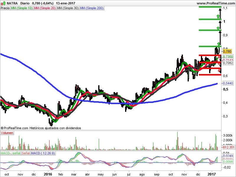Click the blue 0,5440 price tag
Screen dimensions: 236x177
point(228,83)
